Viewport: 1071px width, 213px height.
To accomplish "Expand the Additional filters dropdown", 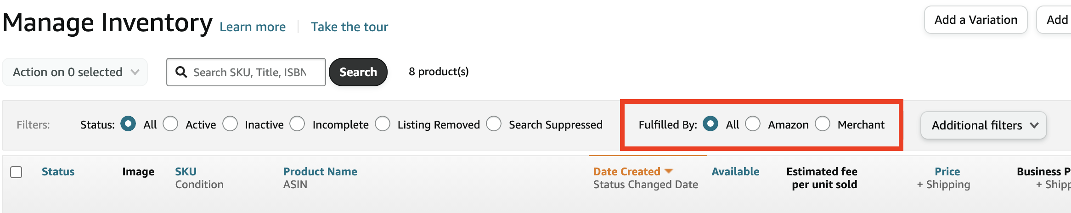I will click(x=984, y=125).
